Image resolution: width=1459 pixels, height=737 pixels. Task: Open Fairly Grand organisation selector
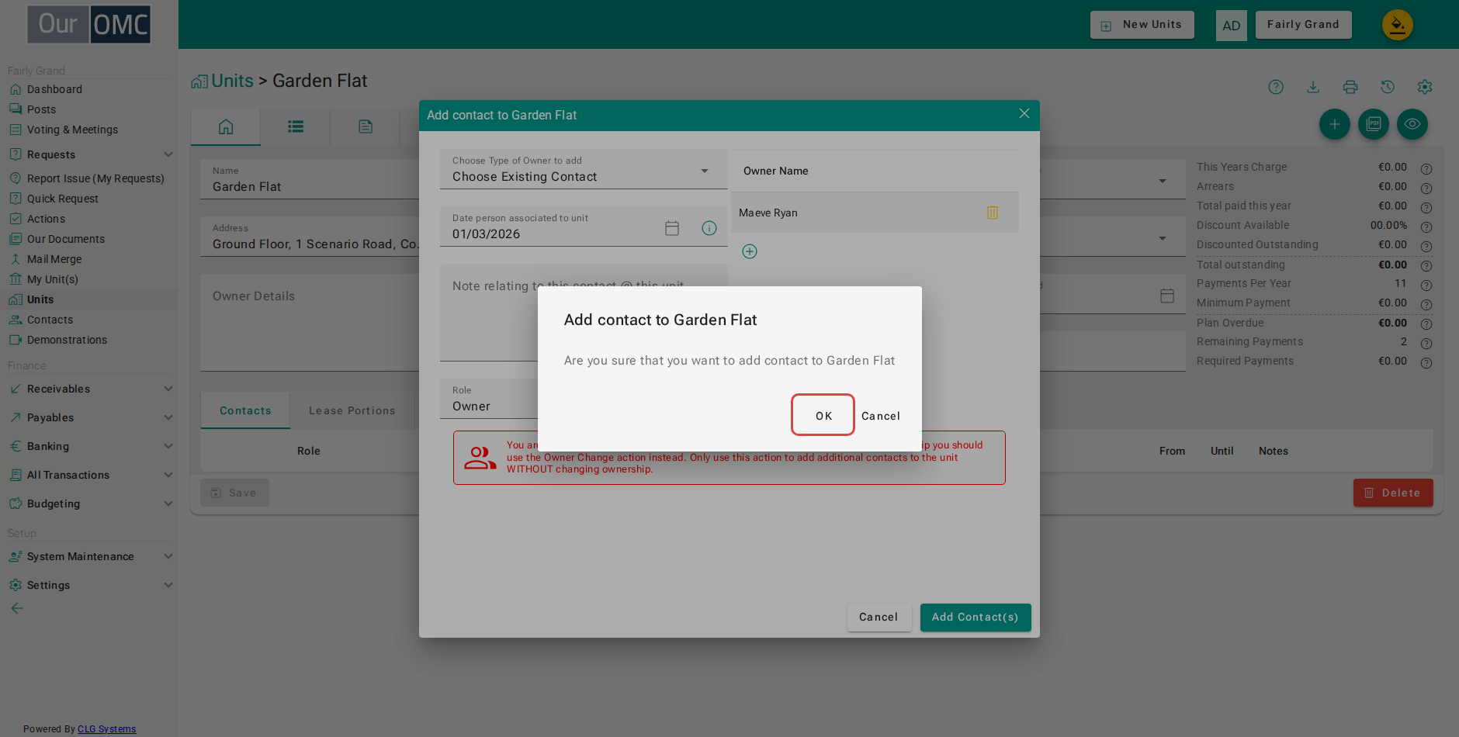click(x=1303, y=25)
